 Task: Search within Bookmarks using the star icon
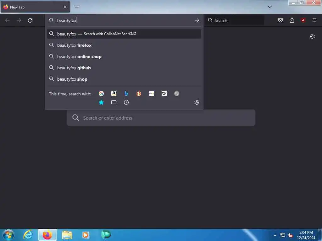pos(101,102)
